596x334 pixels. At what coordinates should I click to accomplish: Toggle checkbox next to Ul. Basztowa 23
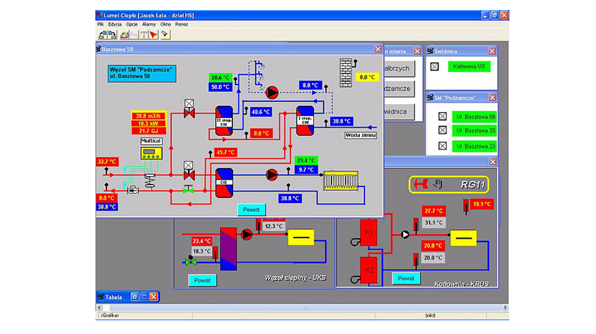[442, 146]
